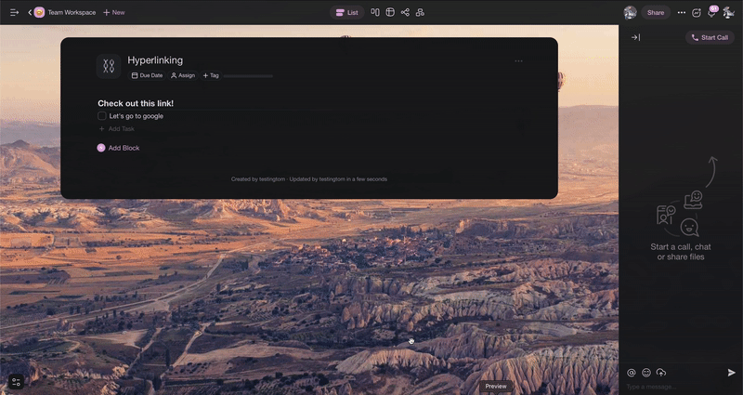This screenshot has width=743, height=395.
Task: Switch to Board view icon
Action: 375,12
